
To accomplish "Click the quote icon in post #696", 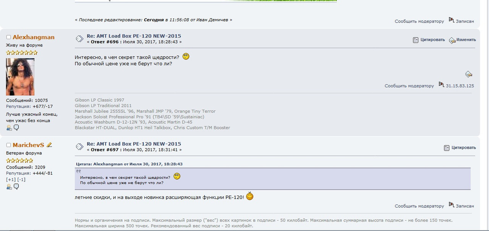I will pos(416,40).
